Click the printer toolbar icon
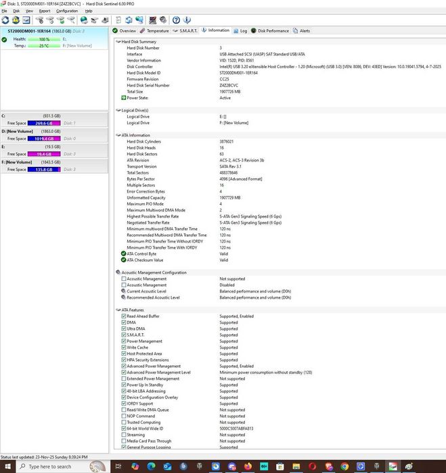This screenshot has height=473, width=446. 105,20
